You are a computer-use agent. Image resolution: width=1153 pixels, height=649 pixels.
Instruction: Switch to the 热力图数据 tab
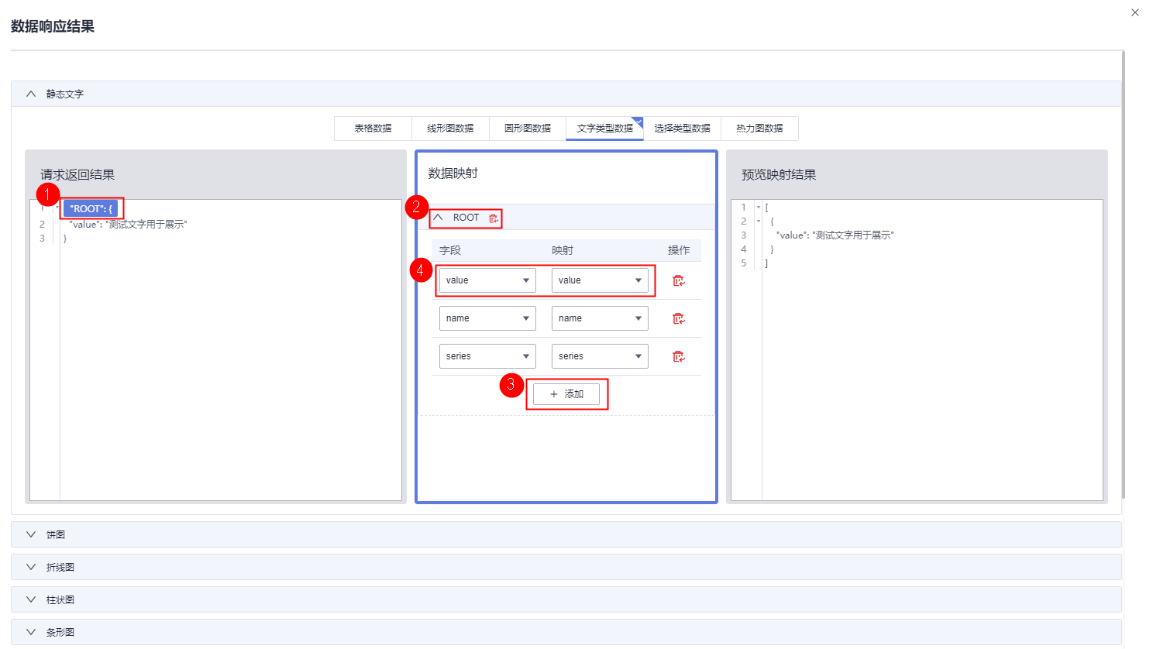point(759,129)
